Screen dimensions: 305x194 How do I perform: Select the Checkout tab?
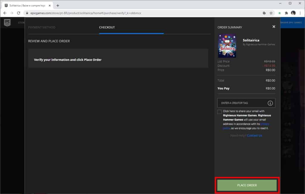107,27
